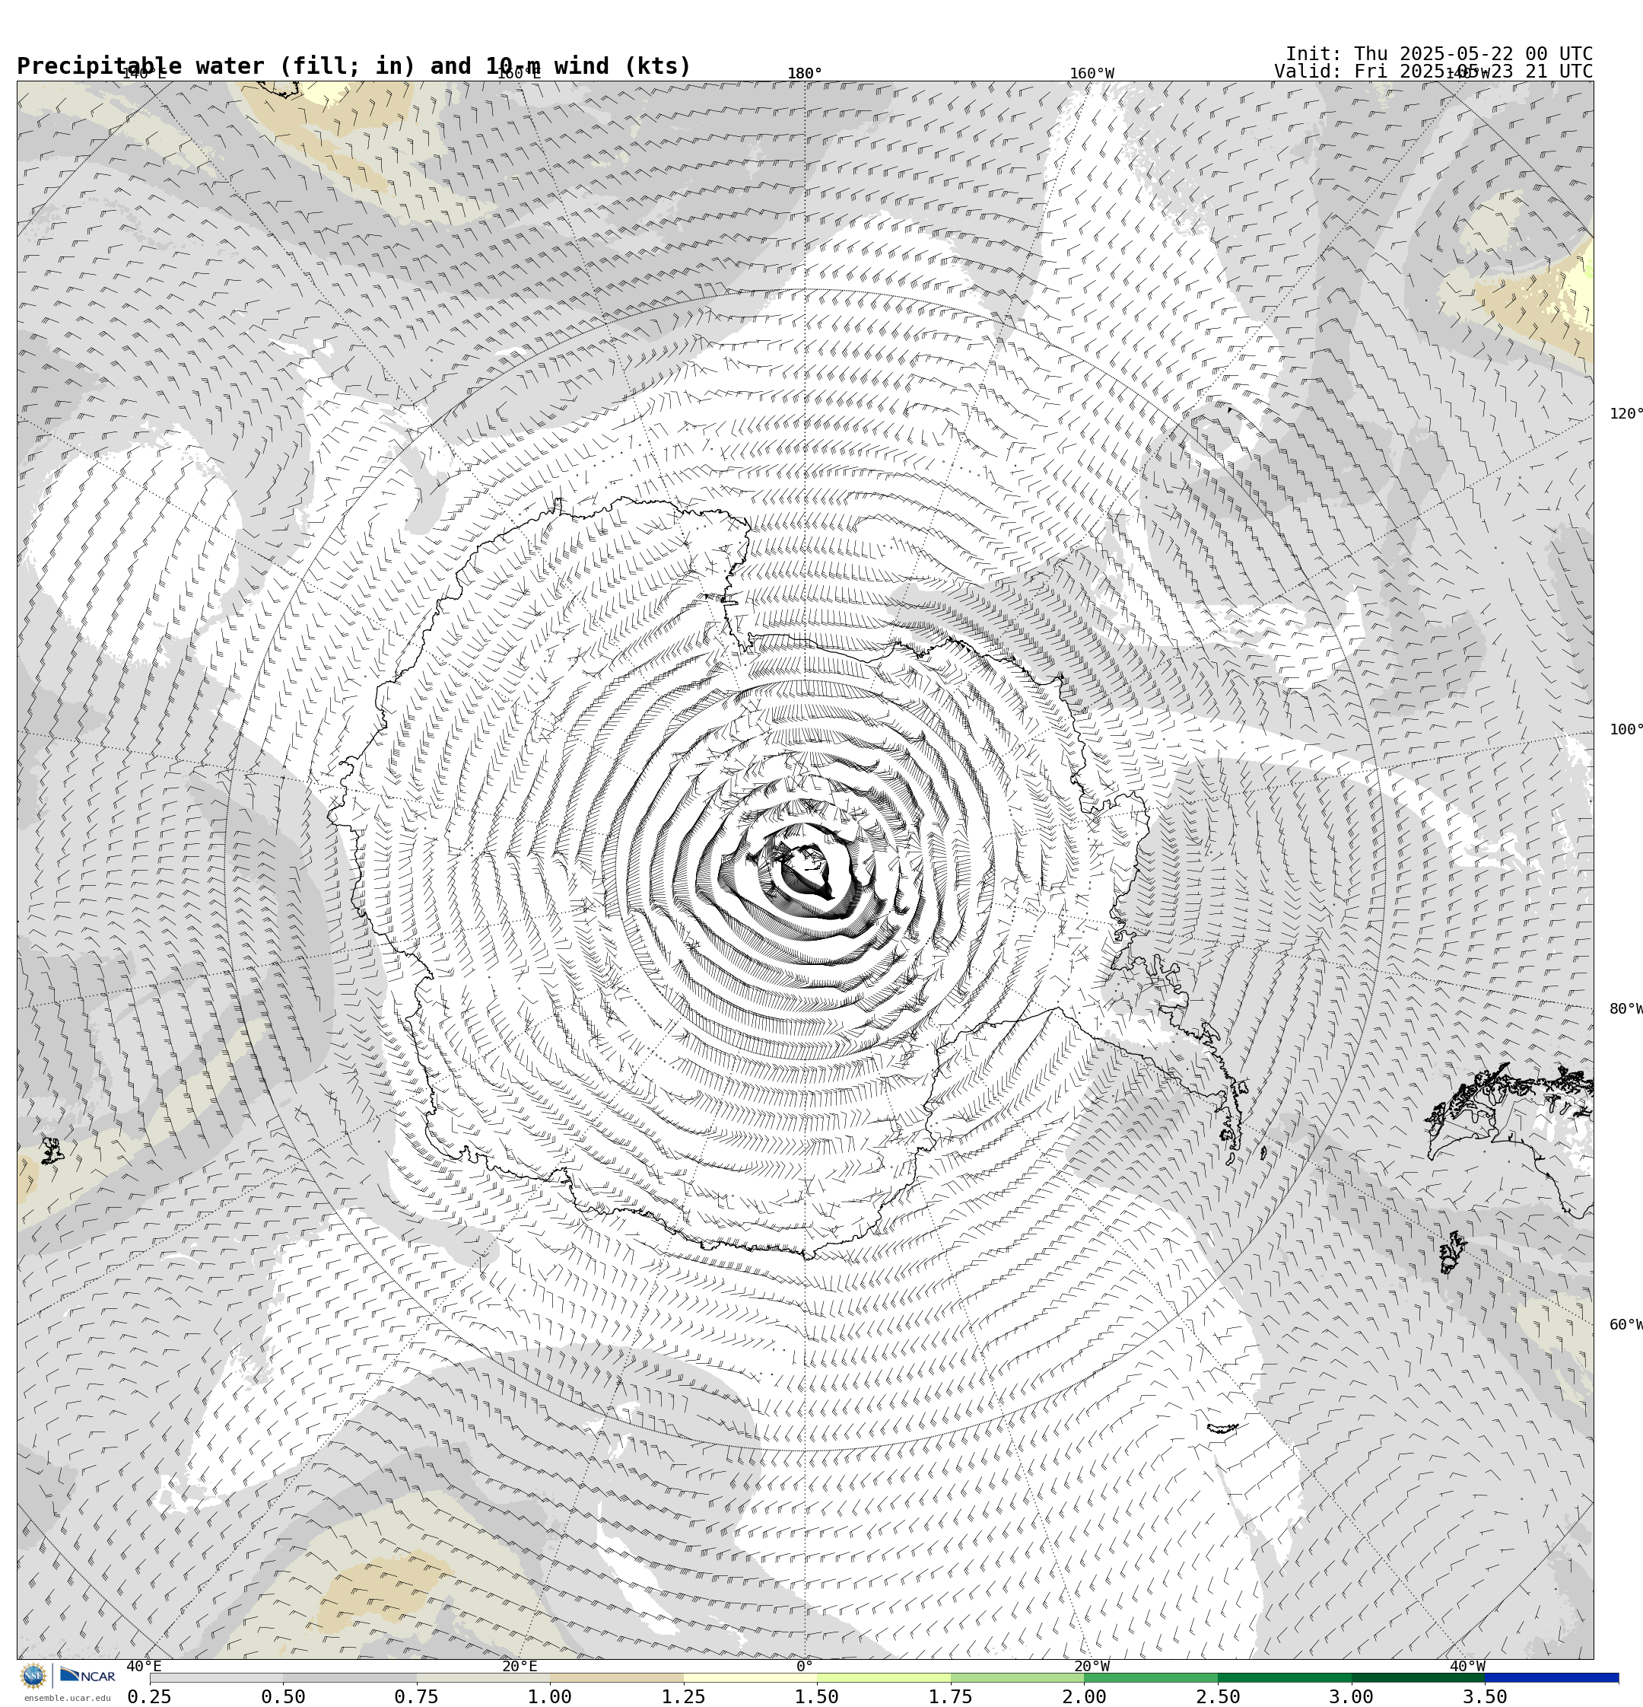Screen dimensions: 1643x1707
Task: Click the 40°W longitude label at bottom
Action: (1467, 1667)
